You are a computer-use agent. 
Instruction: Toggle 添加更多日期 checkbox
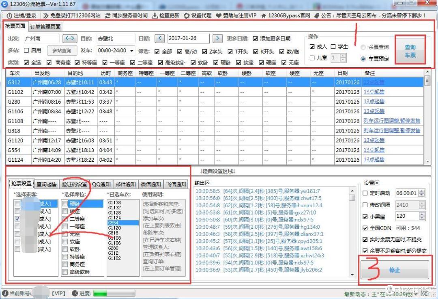(x=255, y=39)
